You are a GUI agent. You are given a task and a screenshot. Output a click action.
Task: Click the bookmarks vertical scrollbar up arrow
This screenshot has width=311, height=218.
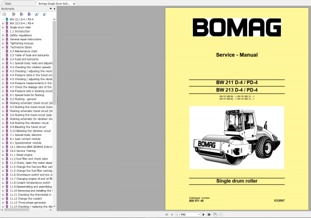pyautogui.click(x=54, y=19)
